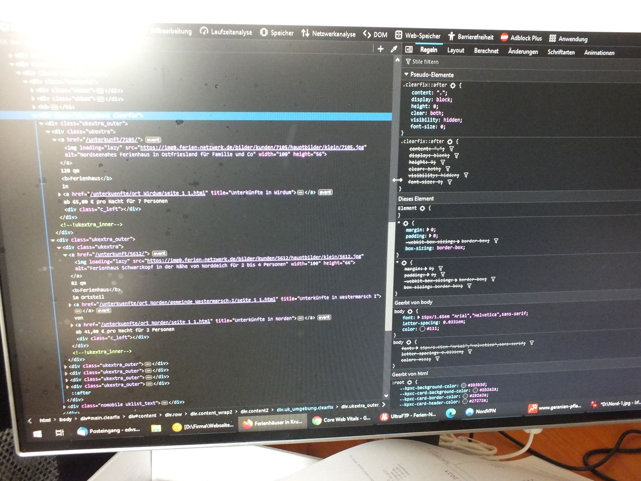Open the Laufzeitanalyse performance panel
641x481 pixels.
tap(226, 32)
